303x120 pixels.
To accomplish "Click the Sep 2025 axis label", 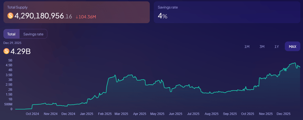I will (x=230, y=114).
